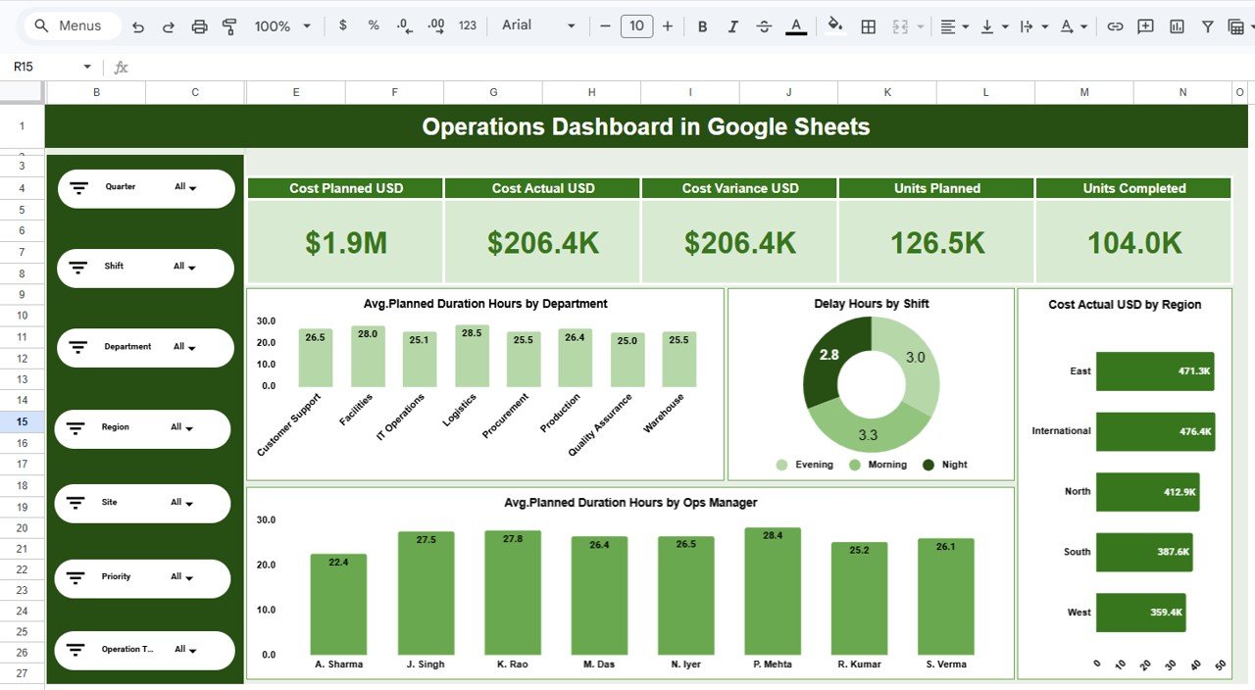Image resolution: width=1255 pixels, height=690 pixels.
Task: Decrease decimal places
Action: (404, 26)
